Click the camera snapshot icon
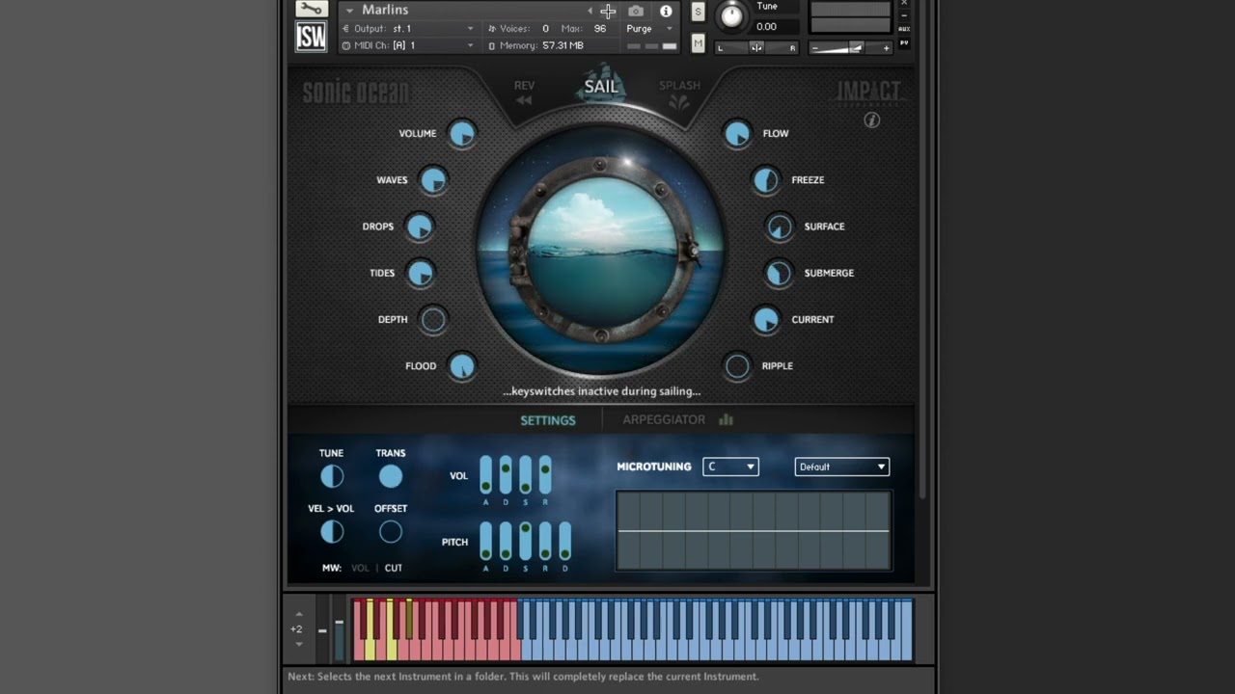The height and width of the screenshot is (694, 1235). point(636,11)
